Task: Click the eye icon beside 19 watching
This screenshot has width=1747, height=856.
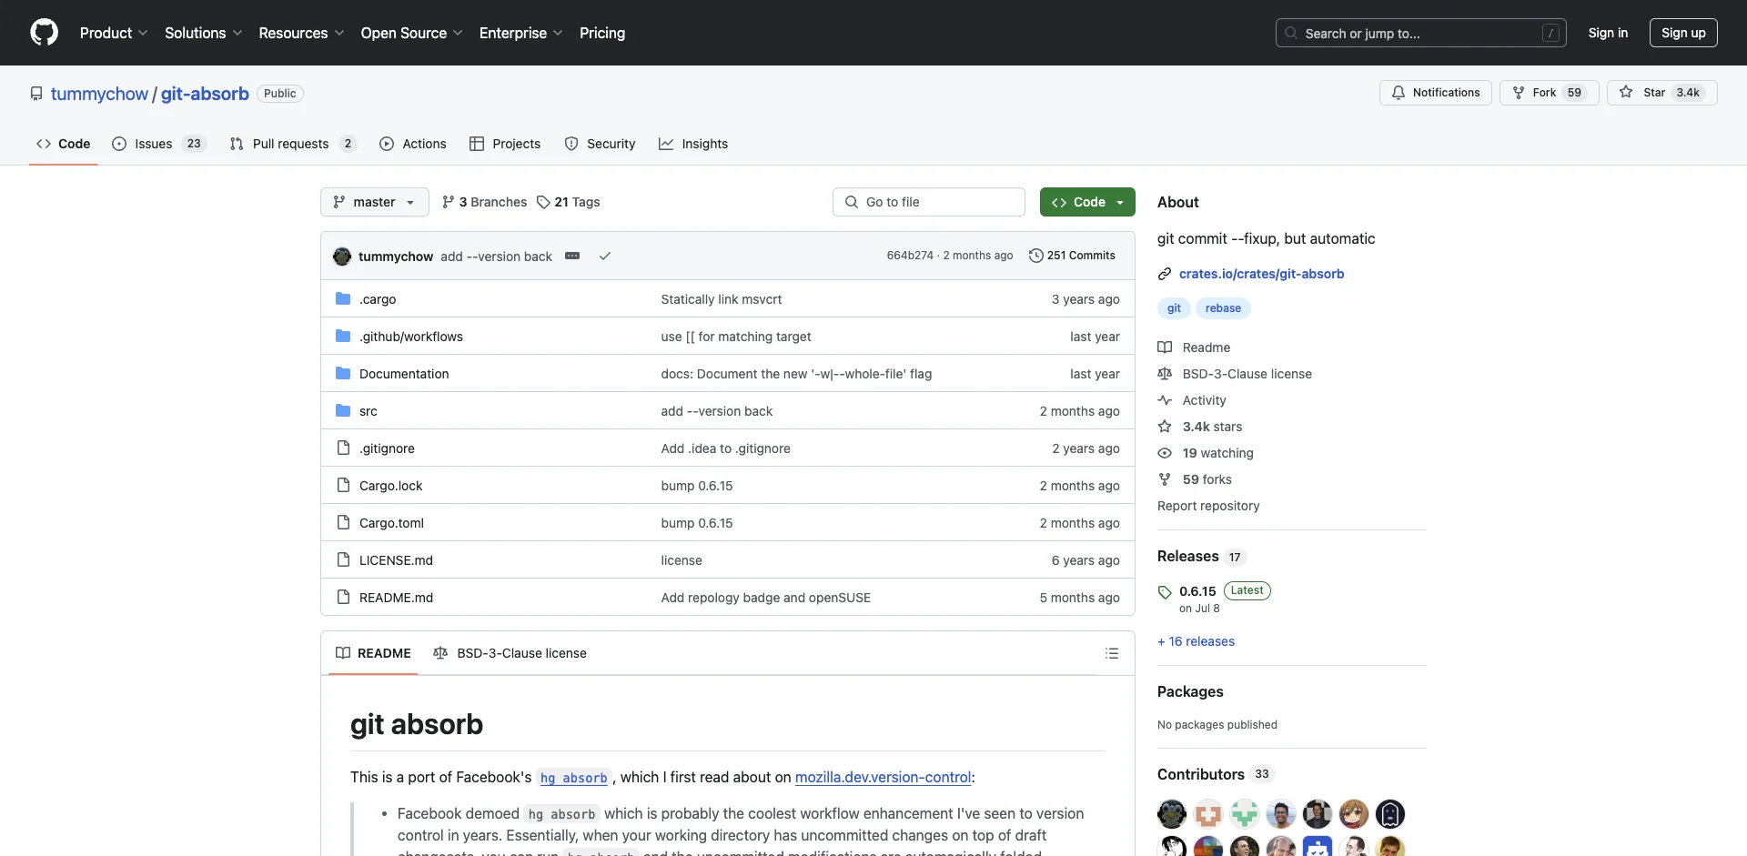Action: point(1165,453)
